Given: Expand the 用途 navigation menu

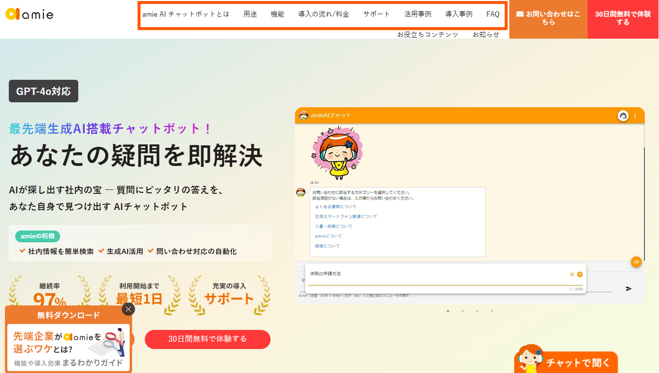Looking at the screenshot, I should (x=250, y=14).
